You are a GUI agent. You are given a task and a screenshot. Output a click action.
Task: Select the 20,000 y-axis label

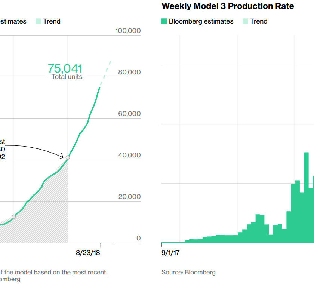click(129, 197)
